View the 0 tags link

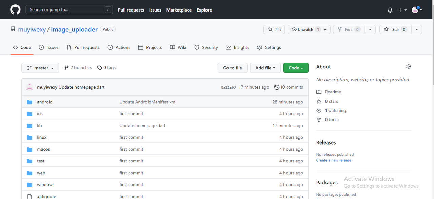point(106,68)
